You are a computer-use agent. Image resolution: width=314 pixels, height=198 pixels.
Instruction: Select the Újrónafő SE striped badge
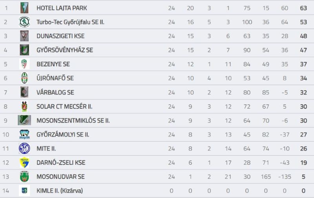tap(24, 78)
